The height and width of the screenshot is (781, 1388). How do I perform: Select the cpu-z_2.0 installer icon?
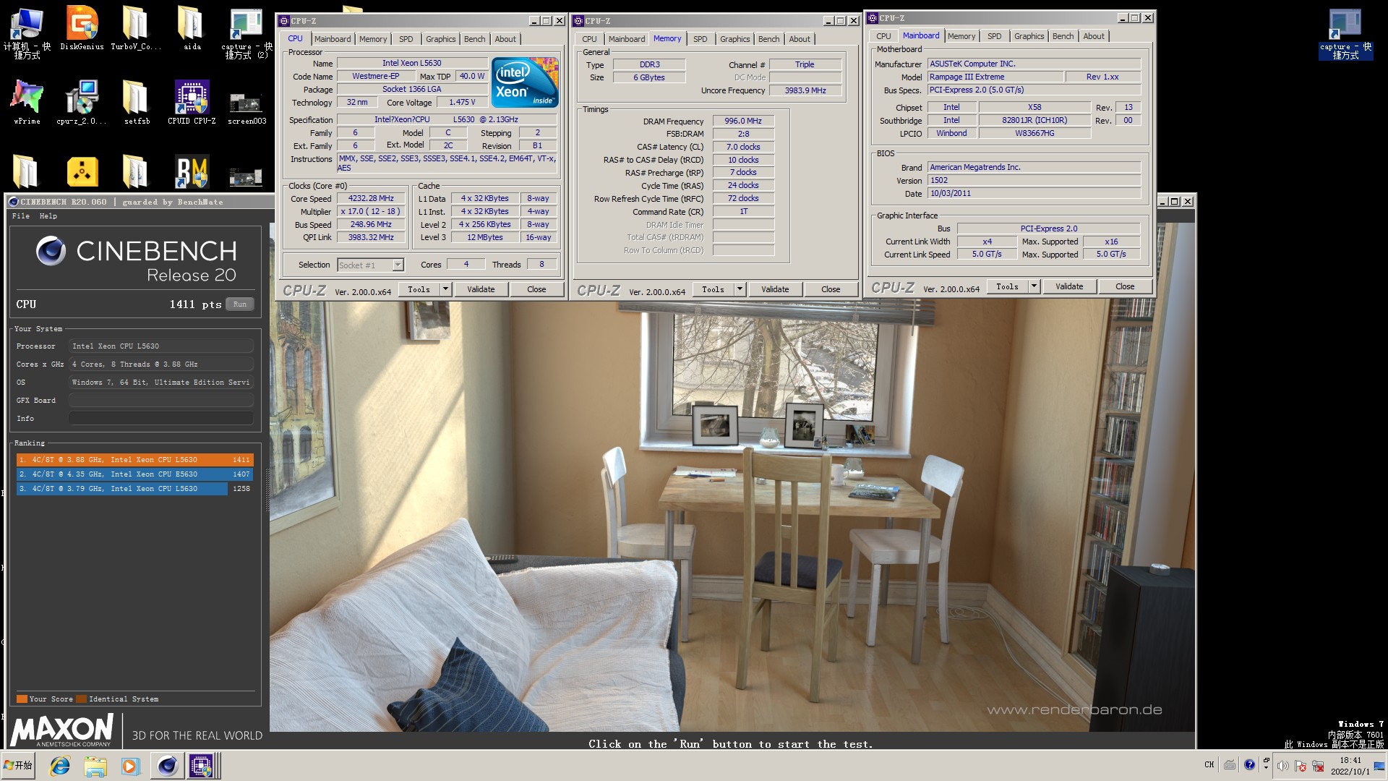click(x=82, y=102)
